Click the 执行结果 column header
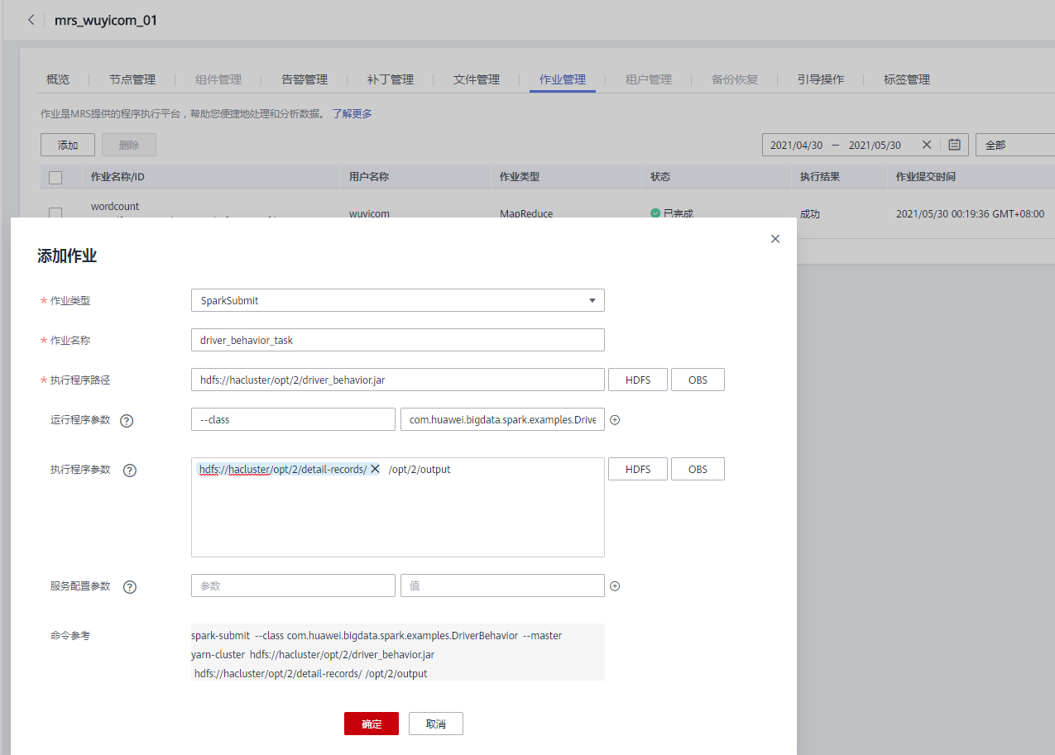Image resolution: width=1055 pixels, height=755 pixels. pos(820,177)
